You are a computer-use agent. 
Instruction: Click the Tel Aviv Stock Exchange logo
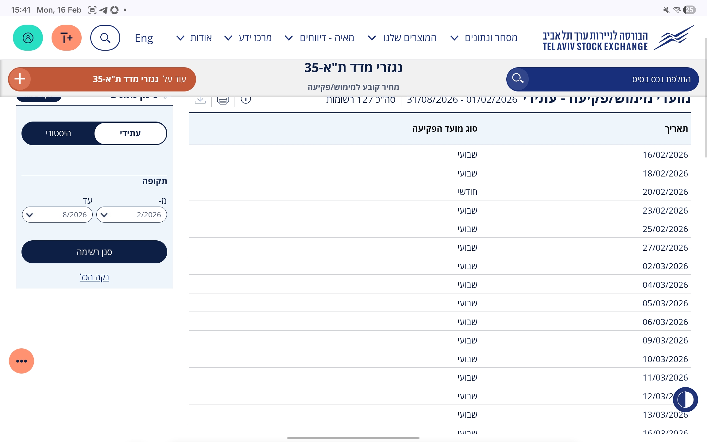point(617,38)
